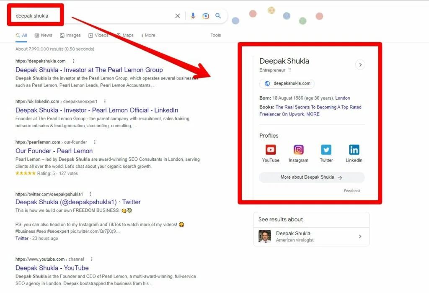Open 'Our Founder - Pearl Lemon' result
The height and width of the screenshot is (293, 429).
[x=54, y=151]
